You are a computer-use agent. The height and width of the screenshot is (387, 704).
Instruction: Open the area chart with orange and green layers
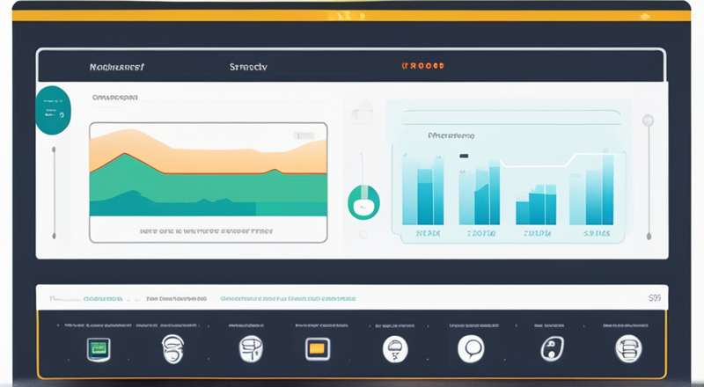(209, 172)
